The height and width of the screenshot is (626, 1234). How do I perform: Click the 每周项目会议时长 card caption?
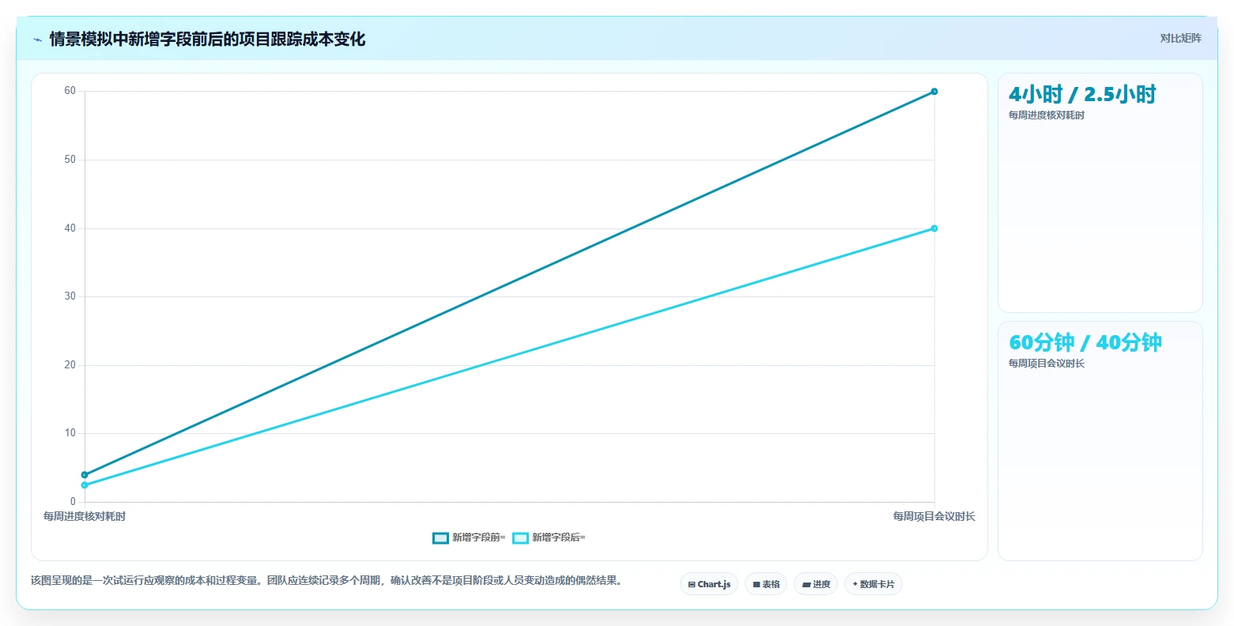pyautogui.click(x=1047, y=364)
